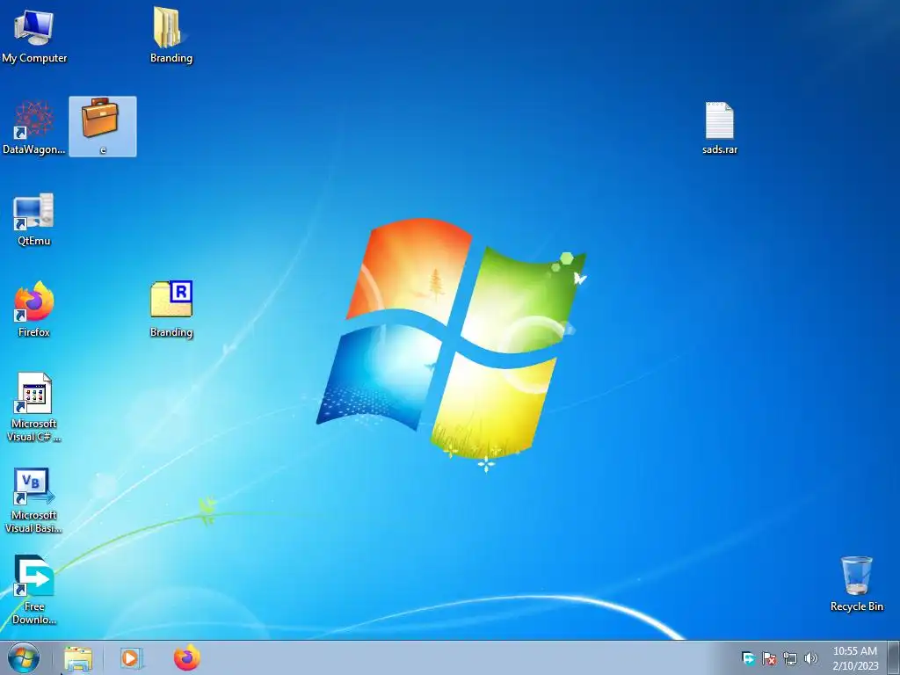Image resolution: width=900 pixels, height=675 pixels.
Task: Select the My Computer desktop icon
Action: tap(34, 35)
